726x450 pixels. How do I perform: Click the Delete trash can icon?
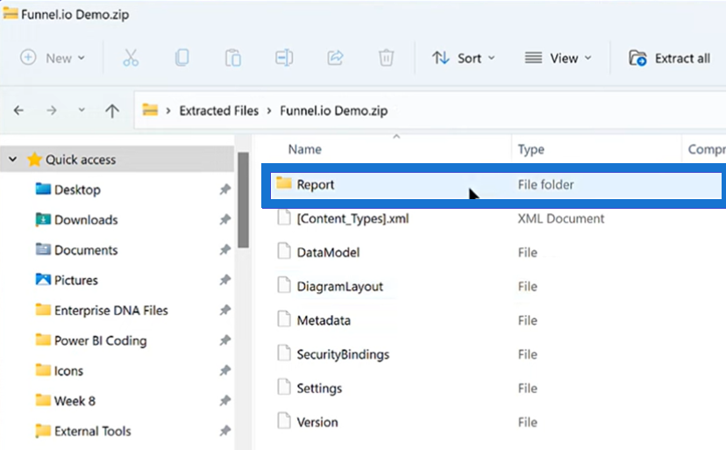pyautogui.click(x=386, y=58)
